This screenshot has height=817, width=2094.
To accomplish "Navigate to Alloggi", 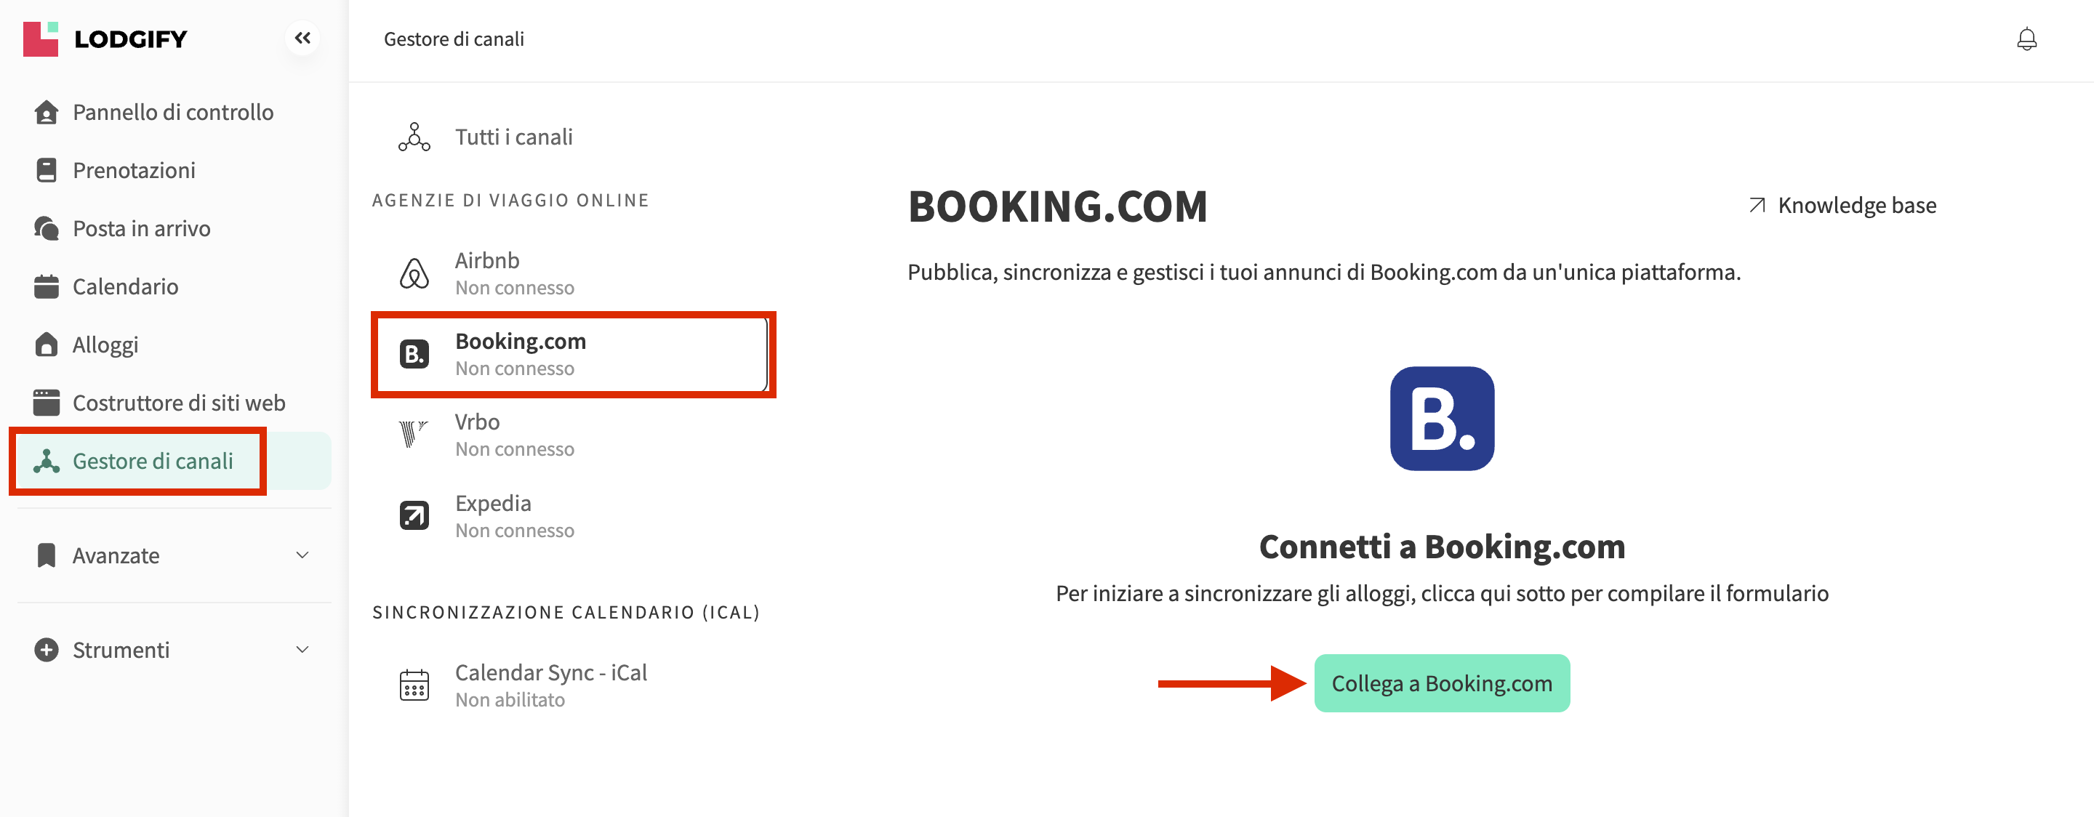I will [x=105, y=345].
